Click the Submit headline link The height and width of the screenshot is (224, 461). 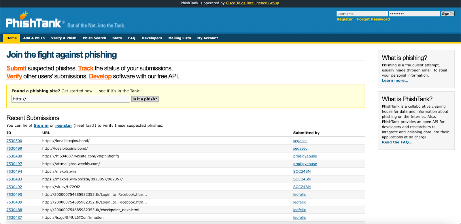click(x=16, y=68)
